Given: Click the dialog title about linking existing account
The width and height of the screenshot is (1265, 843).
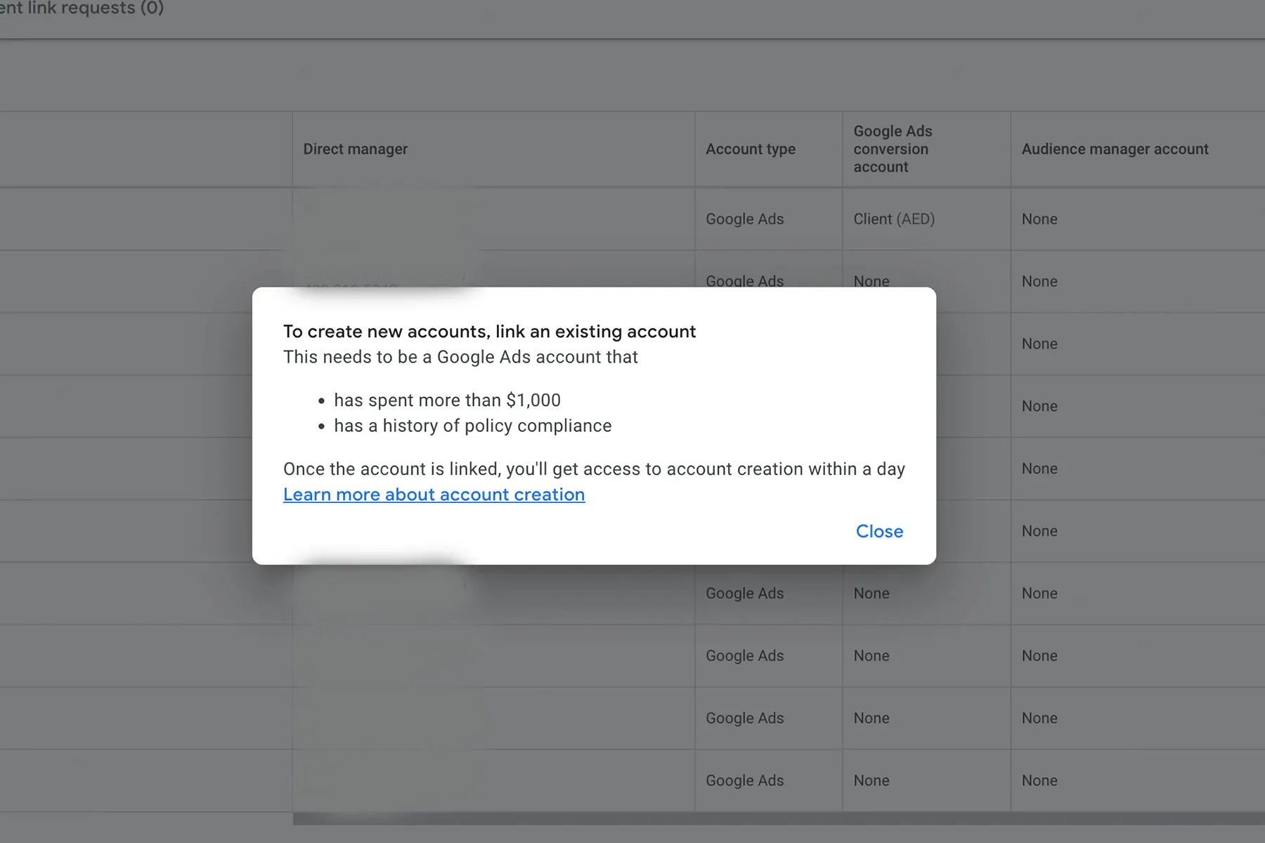Looking at the screenshot, I should (489, 332).
